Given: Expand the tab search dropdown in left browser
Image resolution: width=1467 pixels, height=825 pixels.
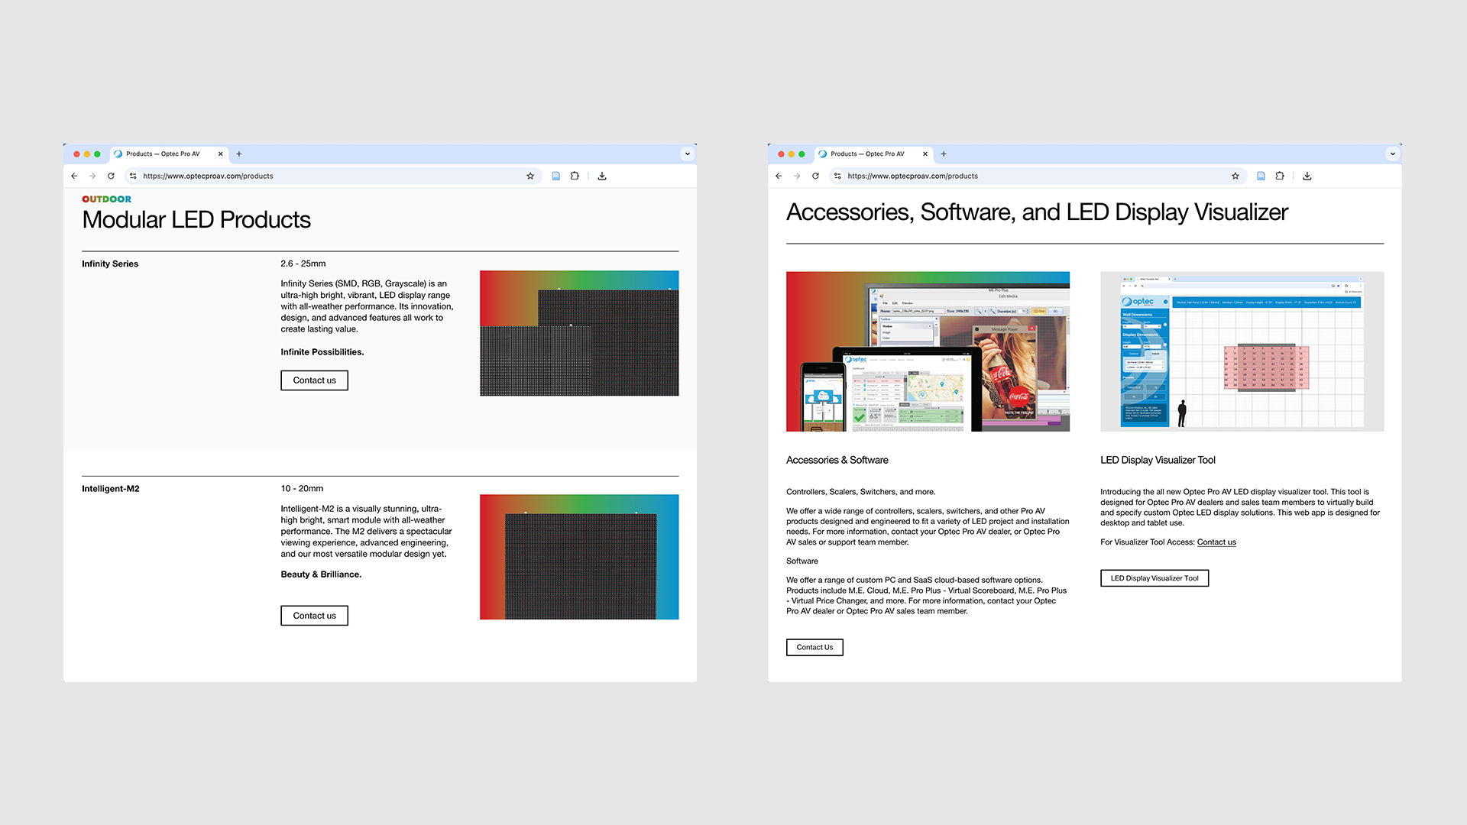Looking at the screenshot, I should point(688,154).
